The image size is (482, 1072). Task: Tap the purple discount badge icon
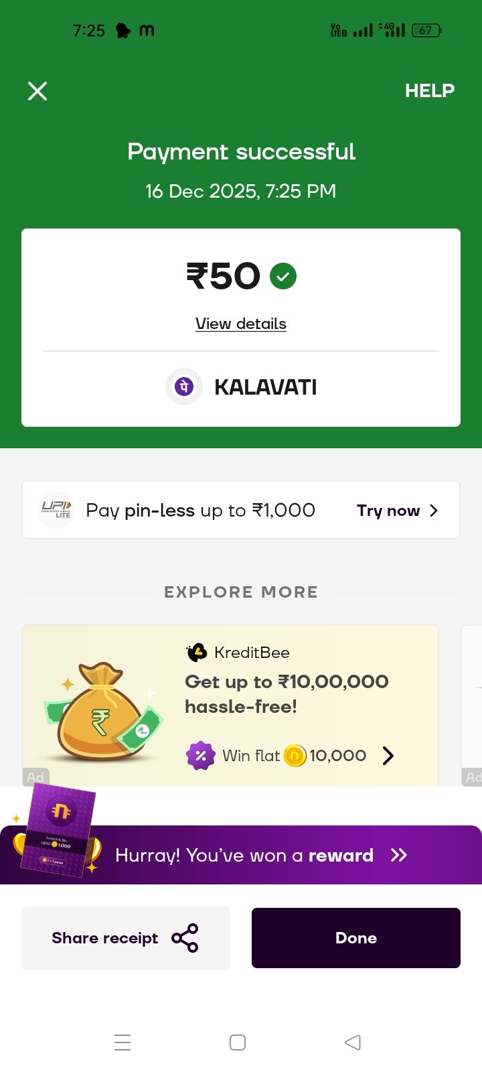click(200, 756)
